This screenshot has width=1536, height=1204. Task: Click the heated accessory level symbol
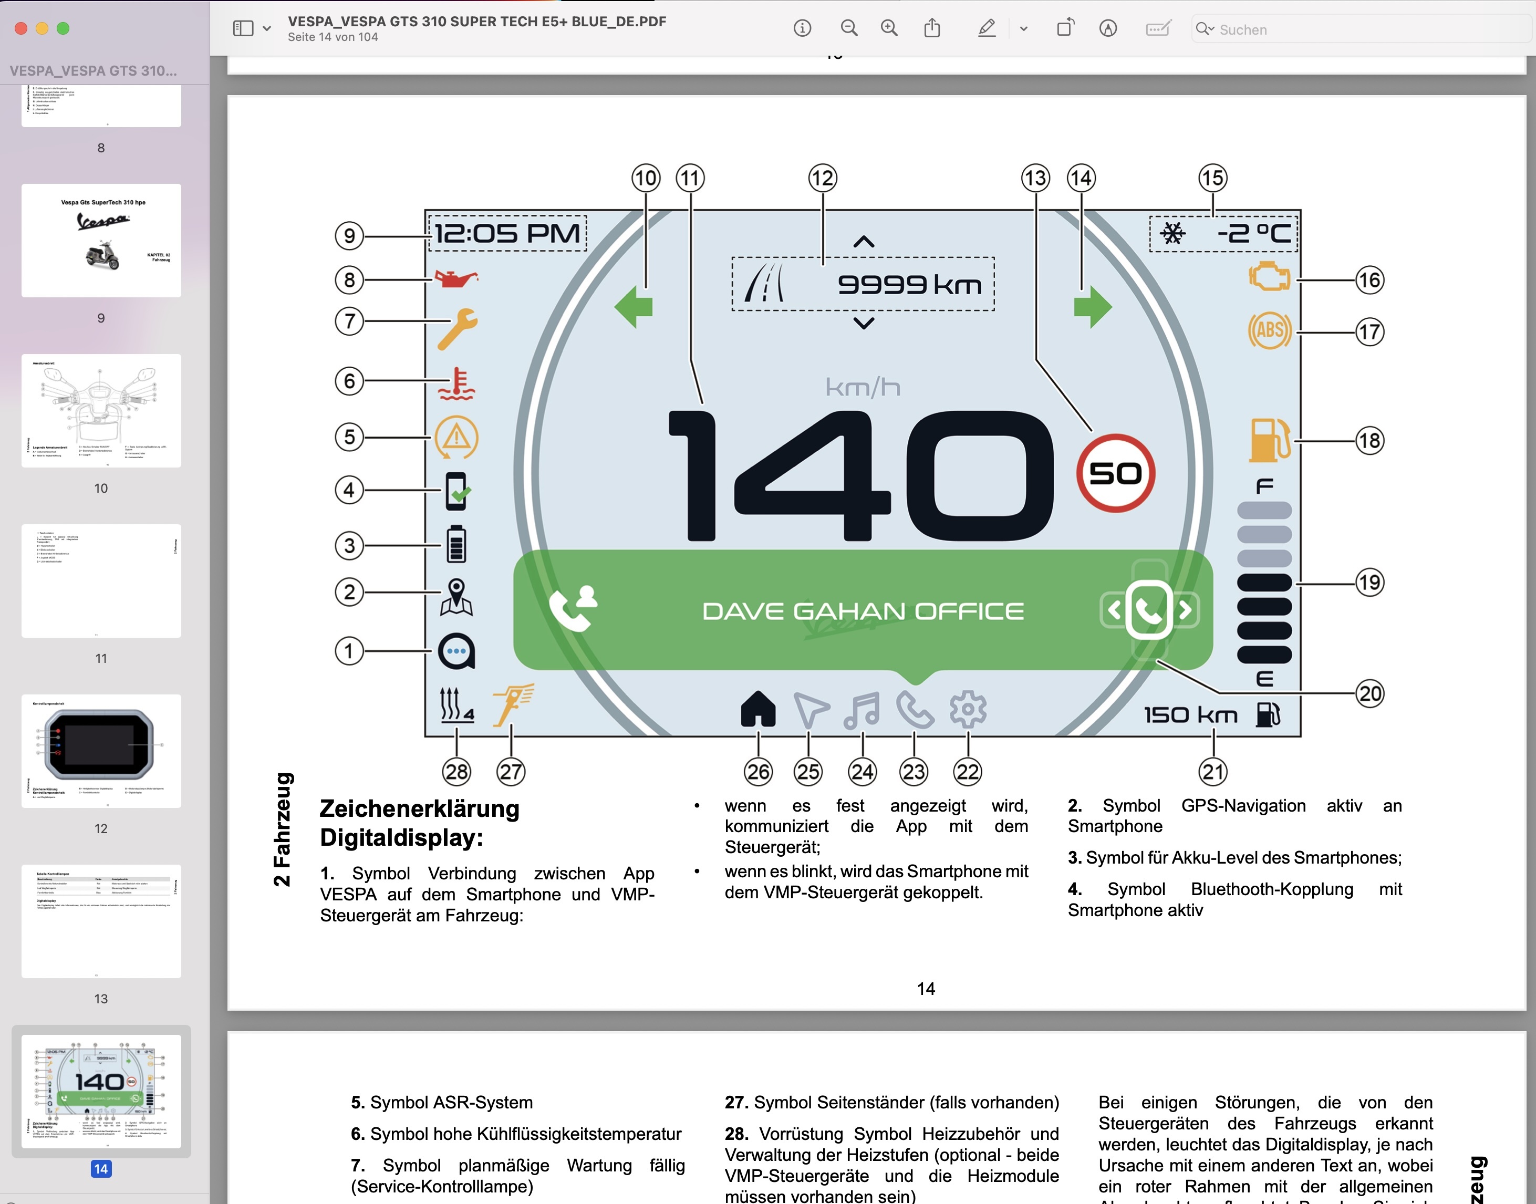click(456, 705)
